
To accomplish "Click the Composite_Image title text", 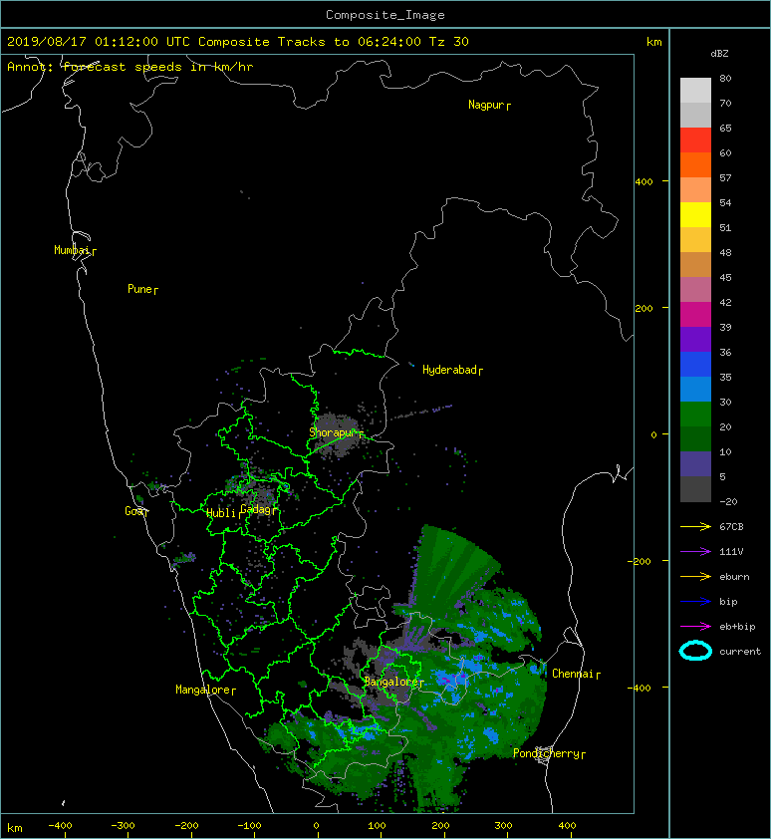I will point(385,15).
